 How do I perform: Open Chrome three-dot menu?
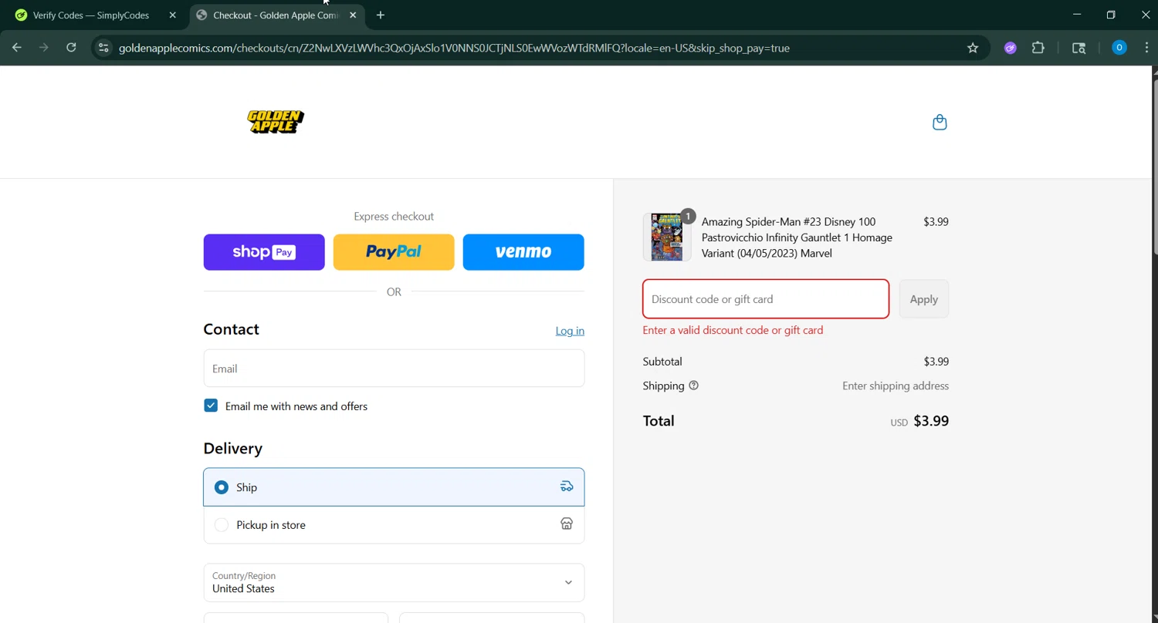pos(1146,48)
